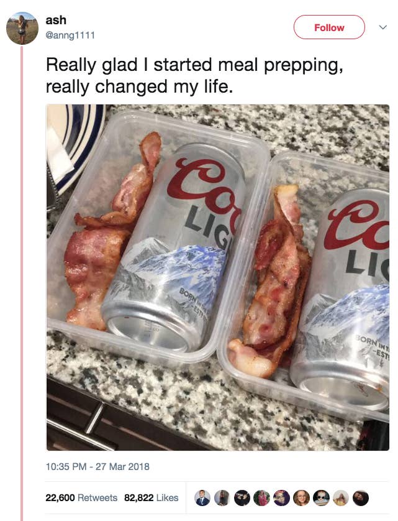This screenshot has height=521, width=398.
Task: Click the tweet text about meal prepping
Action: pos(194,75)
